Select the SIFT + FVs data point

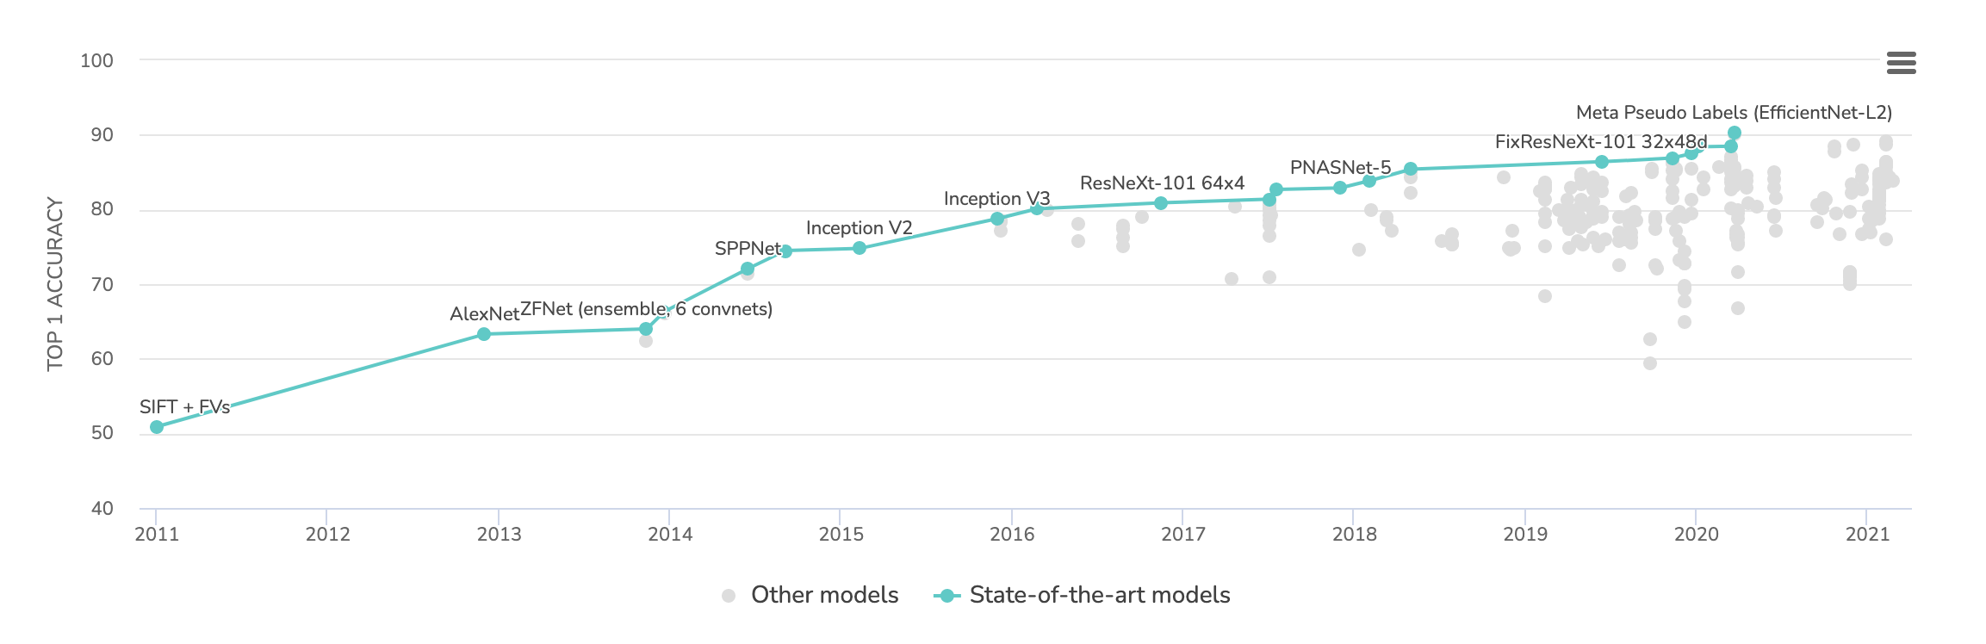tap(157, 427)
